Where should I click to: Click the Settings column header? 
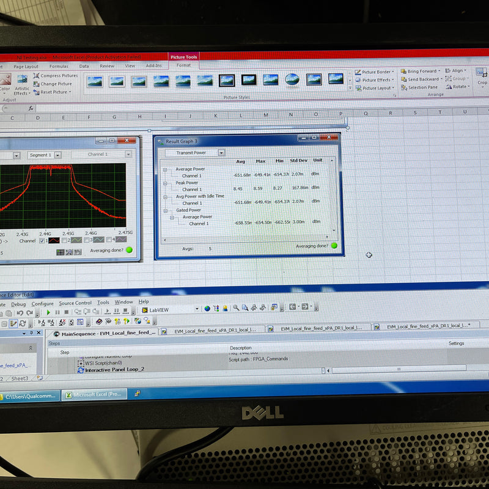[x=456, y=343]
